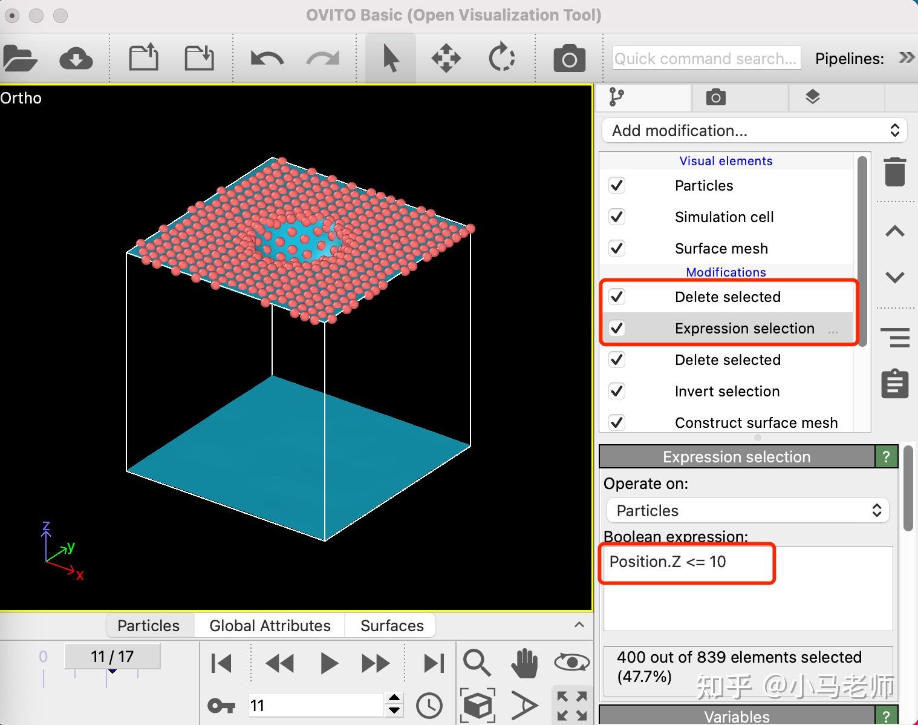918x725 pixels.
Task: Open the Load file folder icon
Action: [19, 59]
